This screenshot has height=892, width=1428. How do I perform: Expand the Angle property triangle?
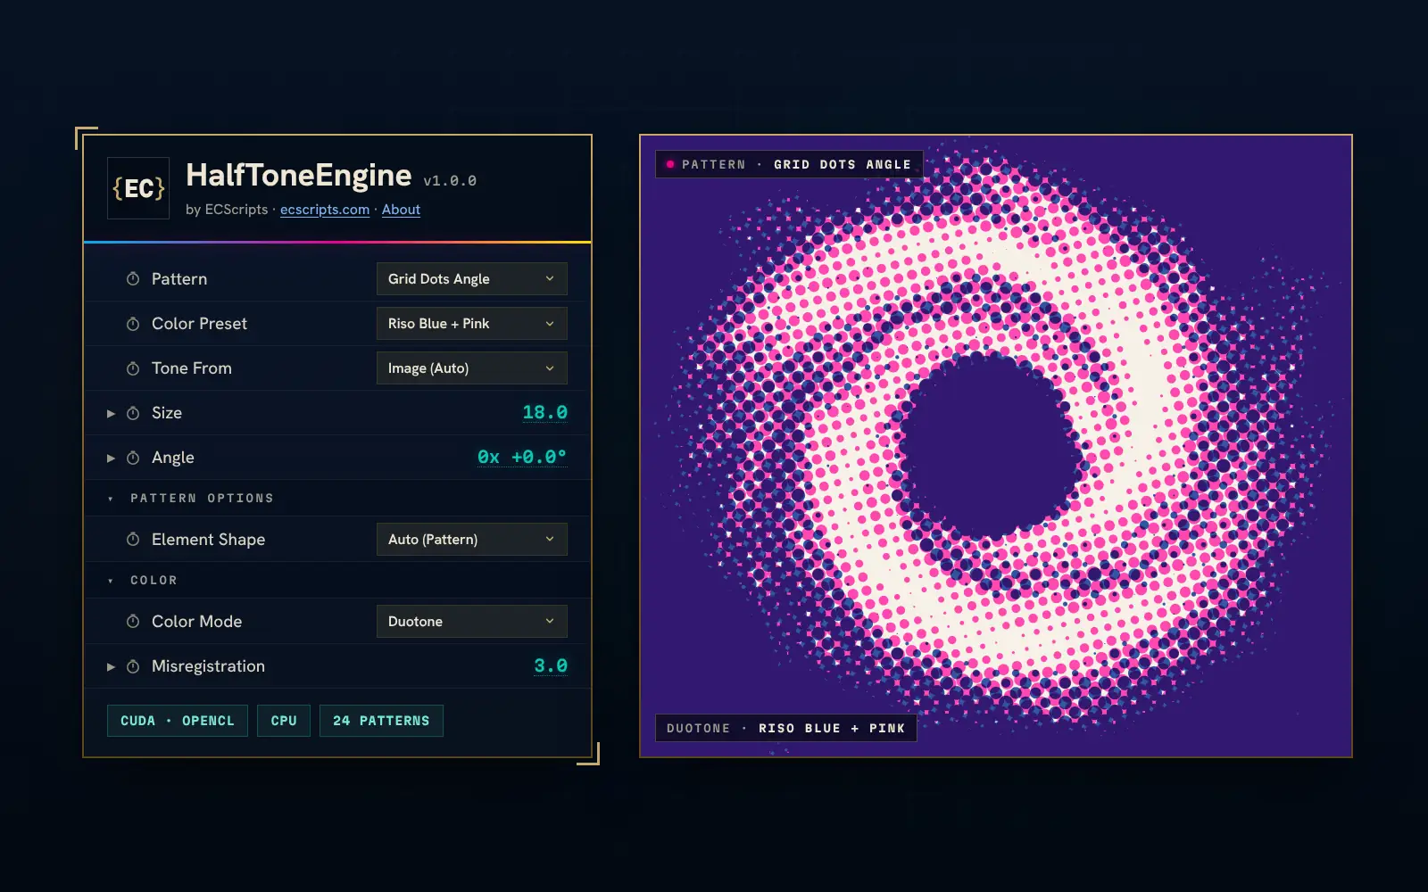(111, 458)
